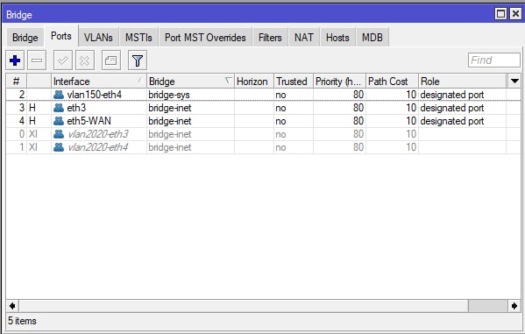Image resolution: width=525 pixels, height=334 pixels.
Task: Click the port icon beside vlan2020-eth3
Action: pos(59,134)
